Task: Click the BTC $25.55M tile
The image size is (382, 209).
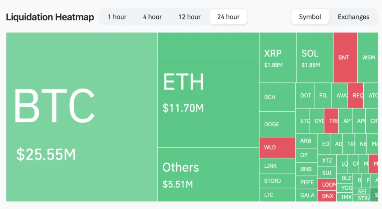Action: pyautogui.click(x=82, y=117)
